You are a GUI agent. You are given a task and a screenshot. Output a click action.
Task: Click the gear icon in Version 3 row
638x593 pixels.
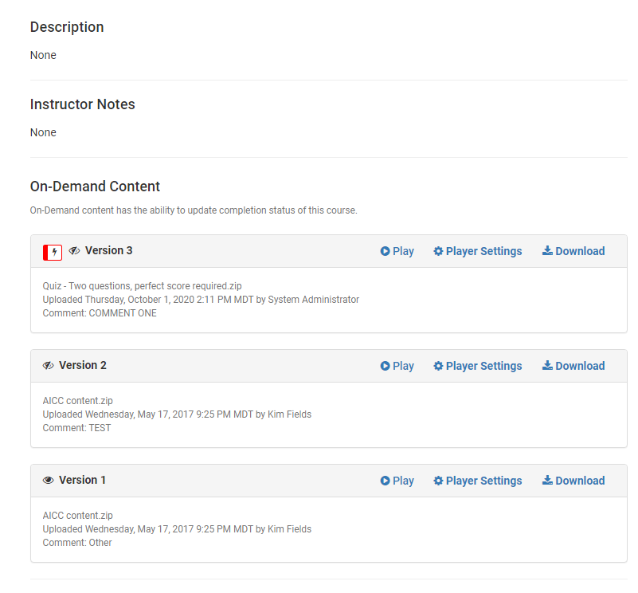[x=438, y=251]
